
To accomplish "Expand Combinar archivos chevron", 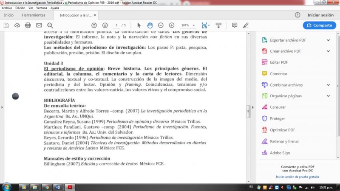I will click(328, 85).
